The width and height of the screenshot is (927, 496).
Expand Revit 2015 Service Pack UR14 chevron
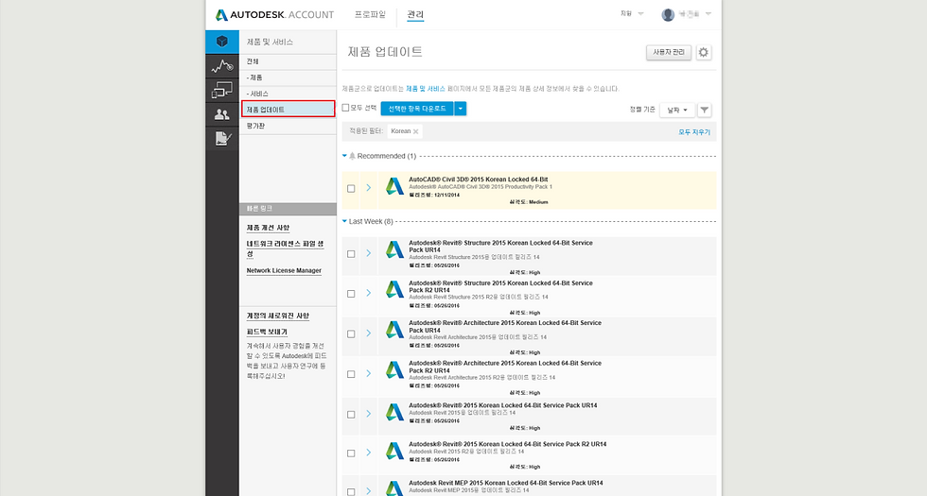tap(368, 414)
